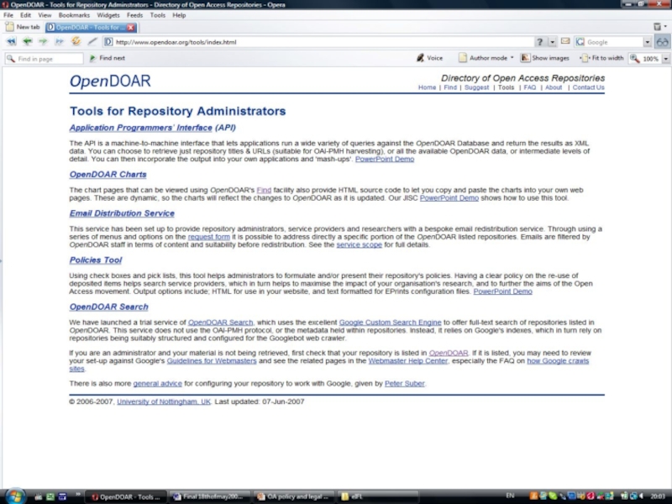672x504 pixels.
Task: Click the Webmaster Help Center link
Action: coord(408,361)
